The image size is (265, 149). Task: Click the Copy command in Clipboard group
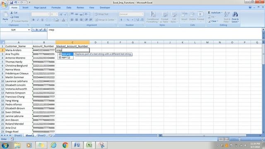(14, 17)
